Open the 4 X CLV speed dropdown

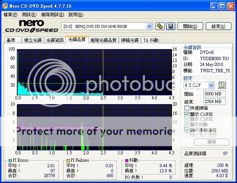click(x=211, y=85)
